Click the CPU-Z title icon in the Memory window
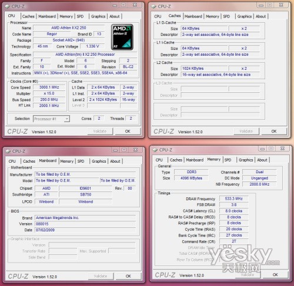Image resolution: width=294 pixels, height=286 pixels. (x=155, y=150)
